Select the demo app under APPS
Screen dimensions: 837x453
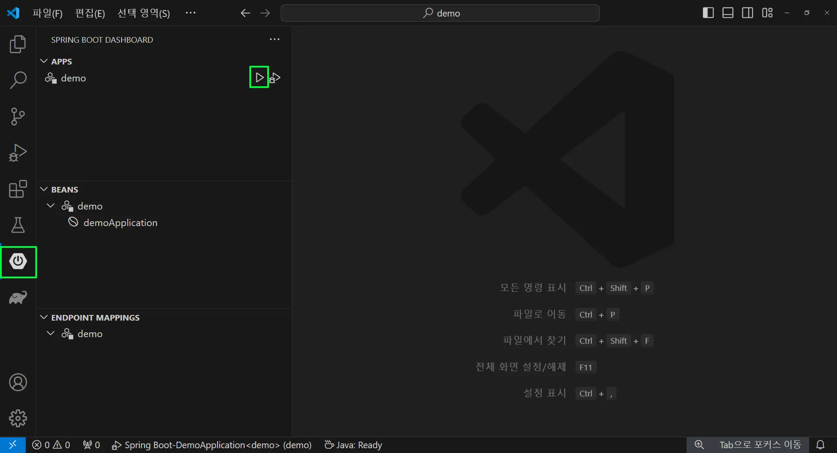point(164,78)
